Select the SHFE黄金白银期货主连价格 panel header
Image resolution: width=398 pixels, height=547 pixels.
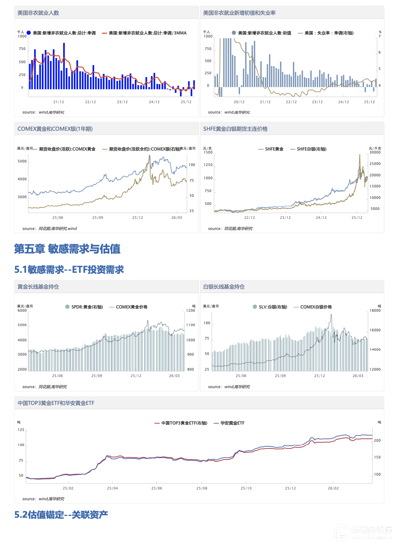235,129
